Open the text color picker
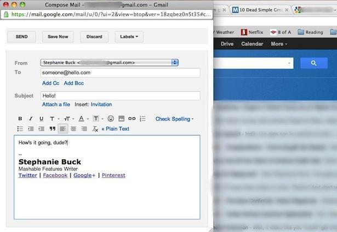The height and width of the screenshot is (232, 337). 83,118
